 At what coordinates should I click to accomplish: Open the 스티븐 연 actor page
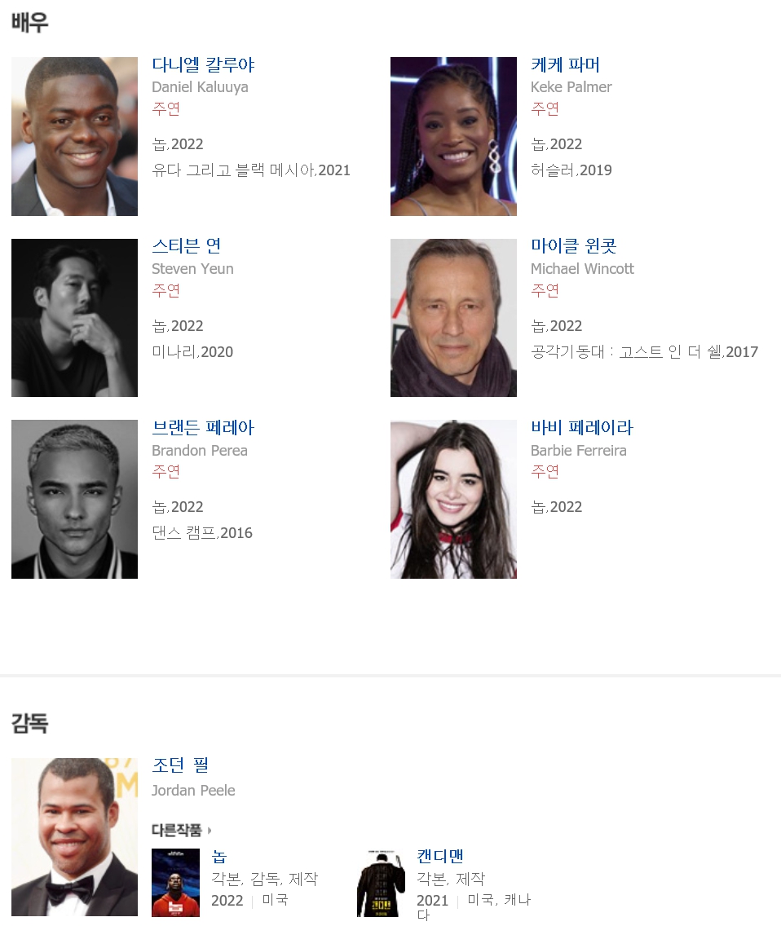187,246
